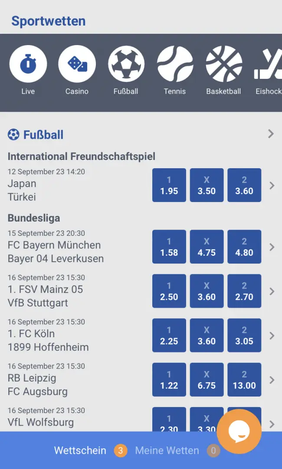The image size is (282, 469).
Task: Select the Tennis ball icon
Action: point(175,64)
